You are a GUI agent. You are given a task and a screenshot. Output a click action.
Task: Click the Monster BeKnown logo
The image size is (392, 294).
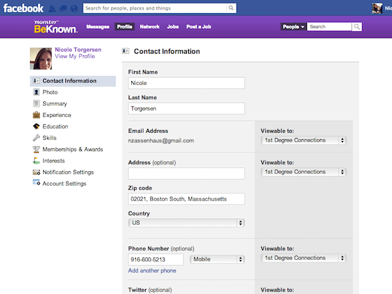click(x=56, y=27)
